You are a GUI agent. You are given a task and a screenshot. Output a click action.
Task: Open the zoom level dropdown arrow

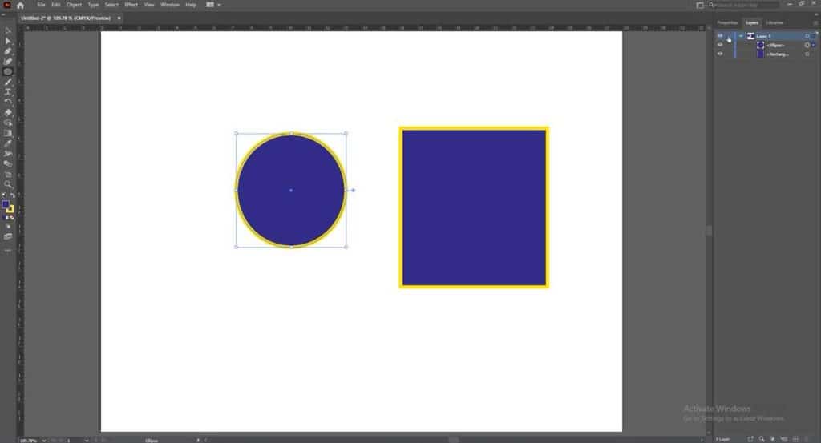(43, 441)
